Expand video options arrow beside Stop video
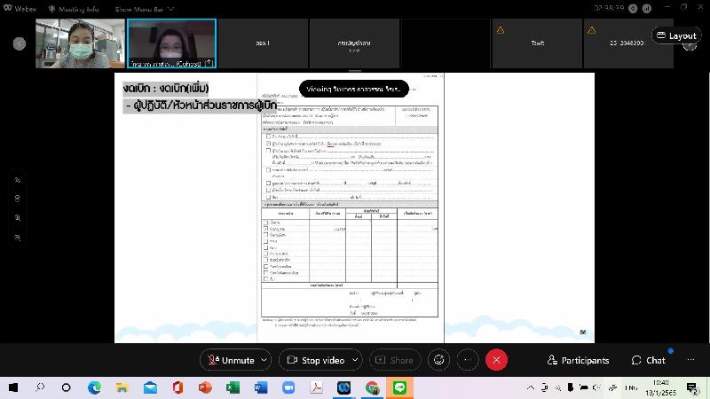 click(354, 360)
